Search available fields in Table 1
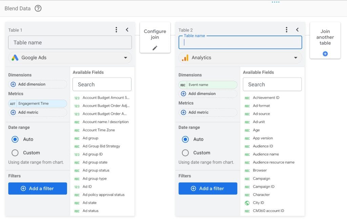 [x=102, y=84]
